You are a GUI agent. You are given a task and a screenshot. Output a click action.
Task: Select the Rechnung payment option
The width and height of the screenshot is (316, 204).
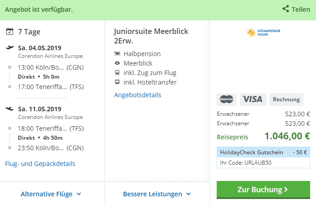(286, 99)
